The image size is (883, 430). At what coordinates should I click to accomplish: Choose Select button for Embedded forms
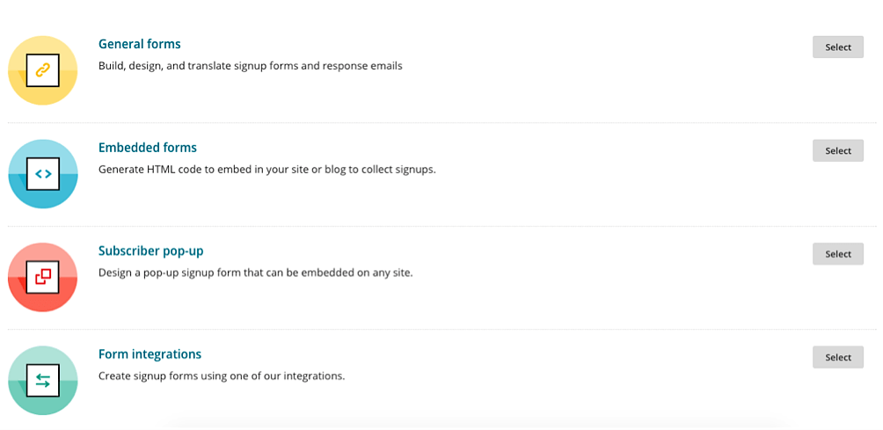pyautogui.click(x=838, y=151)
